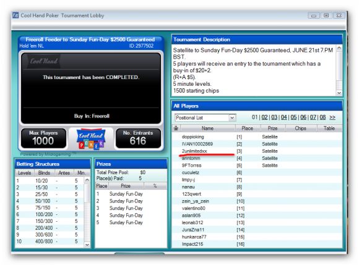Select level 10 400/800 blinds row
Image resolution: width=359 pixels, height=265 pixels.
(50, 242)
